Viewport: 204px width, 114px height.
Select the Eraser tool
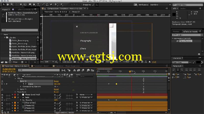(x=51, y=5)
